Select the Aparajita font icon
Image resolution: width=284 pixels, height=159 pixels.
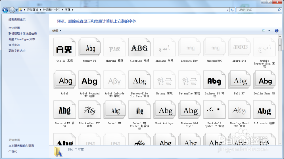(239, 47)
